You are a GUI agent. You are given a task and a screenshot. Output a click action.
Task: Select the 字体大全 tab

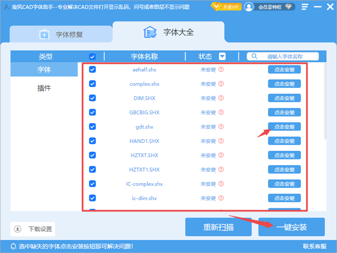(x=168, y=32)
